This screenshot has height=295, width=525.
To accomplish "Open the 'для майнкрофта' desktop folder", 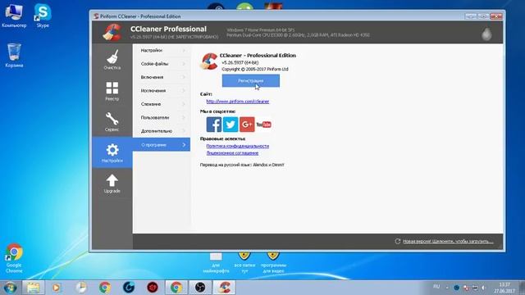I will (216, 263).
